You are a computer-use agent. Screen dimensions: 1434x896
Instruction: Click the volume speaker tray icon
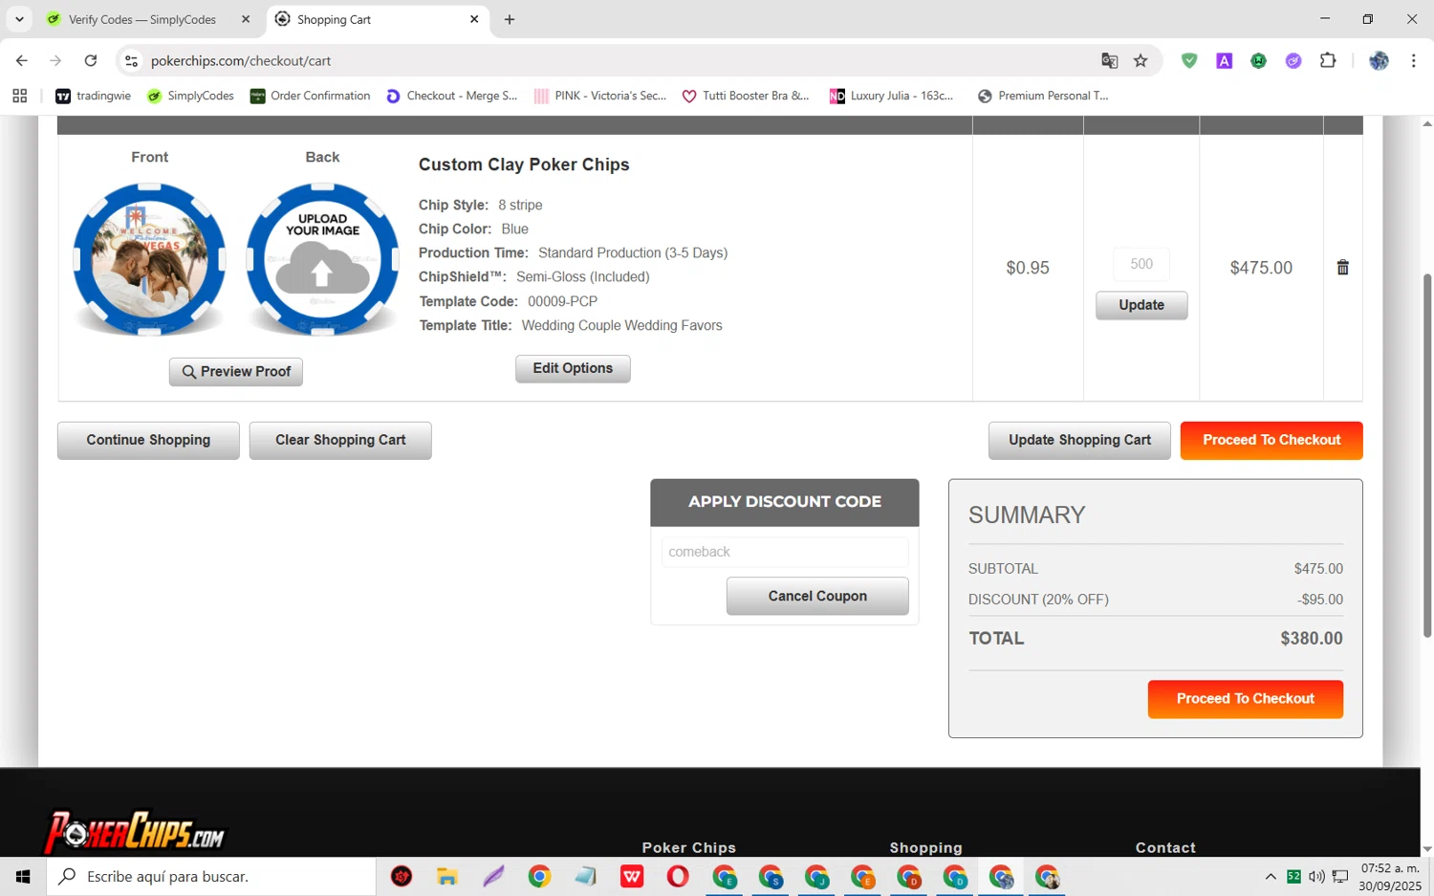pyautogui.click(x=1316, y=877)
